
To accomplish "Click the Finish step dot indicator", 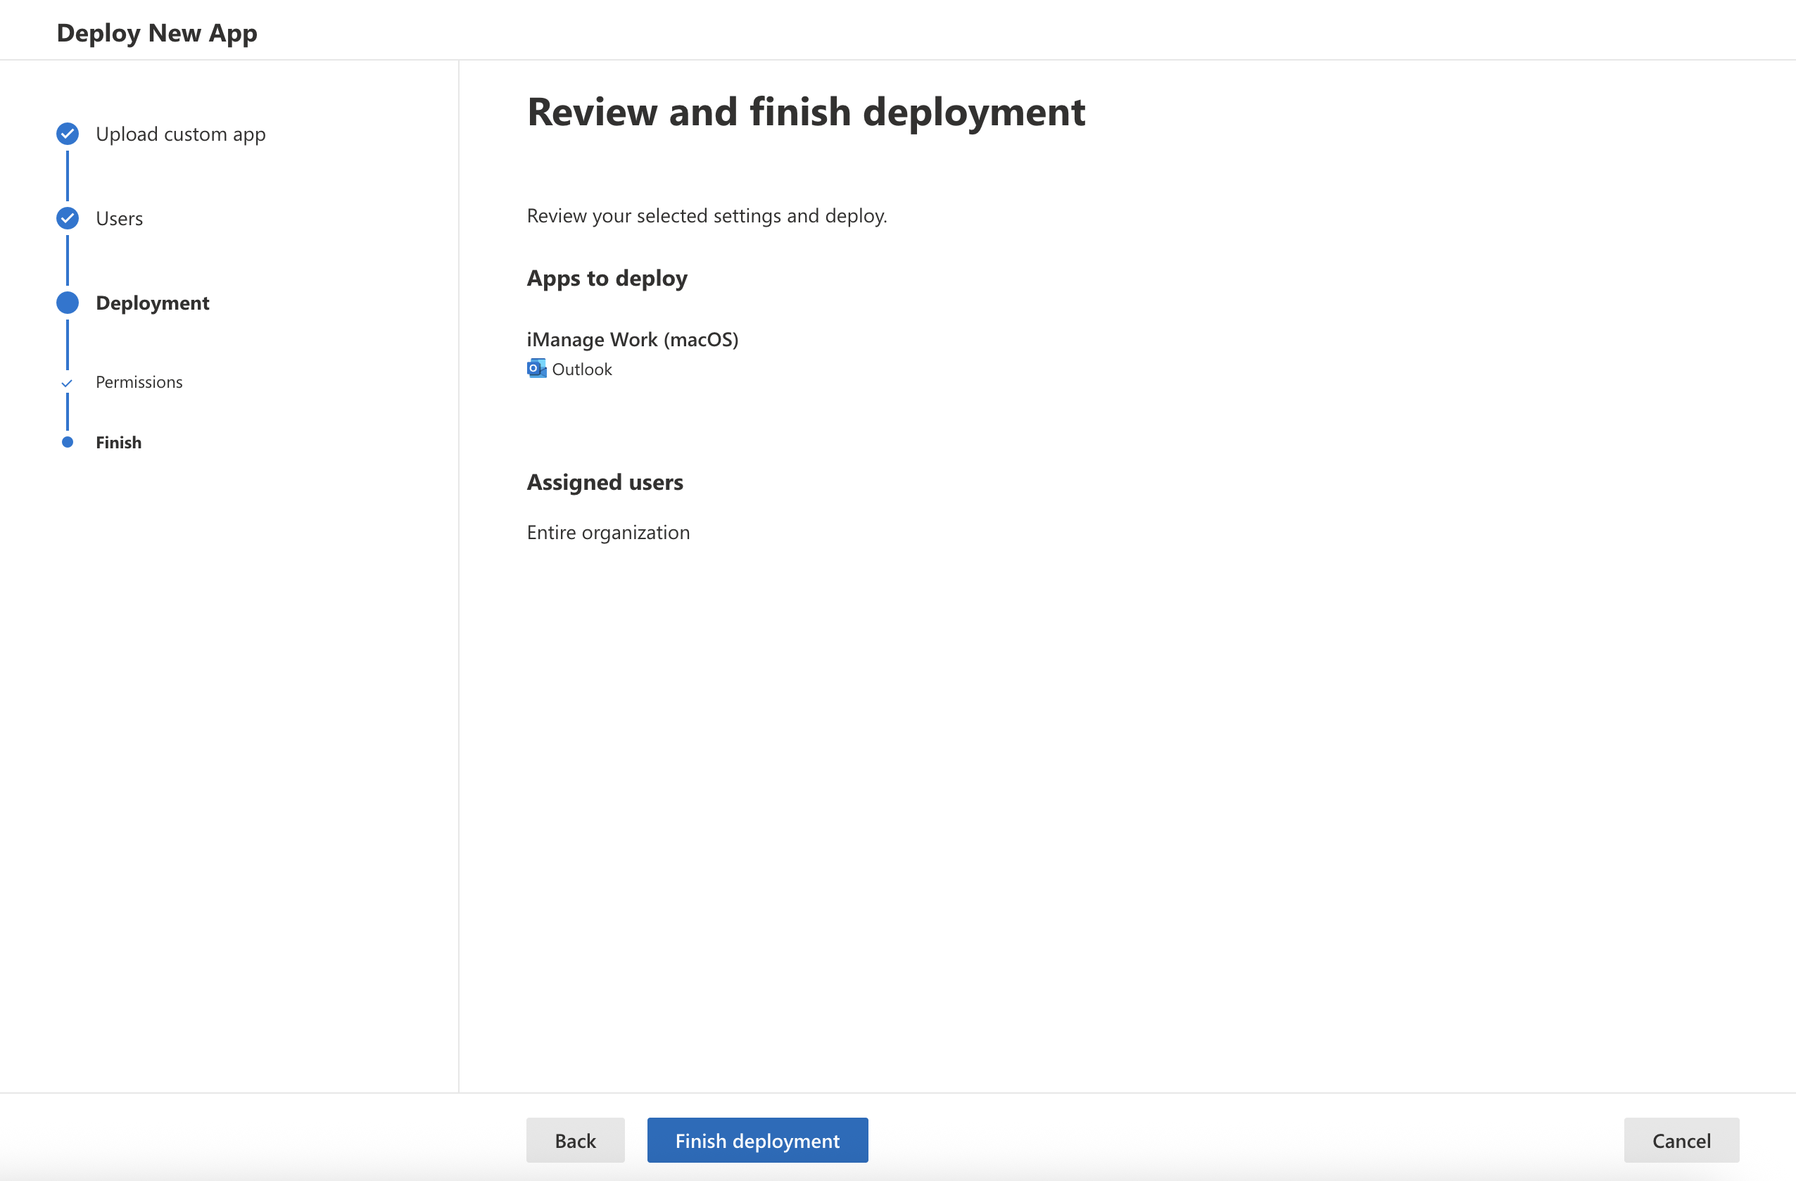I will [x=67, y=441].
